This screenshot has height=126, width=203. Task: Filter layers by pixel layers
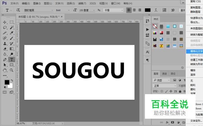pyautogui.click(x=175, y=80)
